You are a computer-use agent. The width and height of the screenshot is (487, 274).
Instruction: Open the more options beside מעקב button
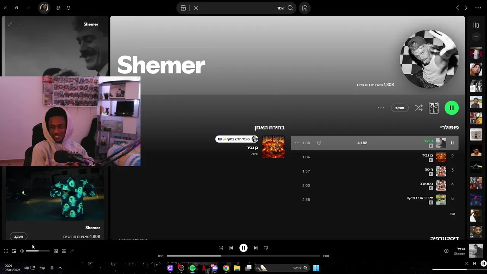point(381,108)
